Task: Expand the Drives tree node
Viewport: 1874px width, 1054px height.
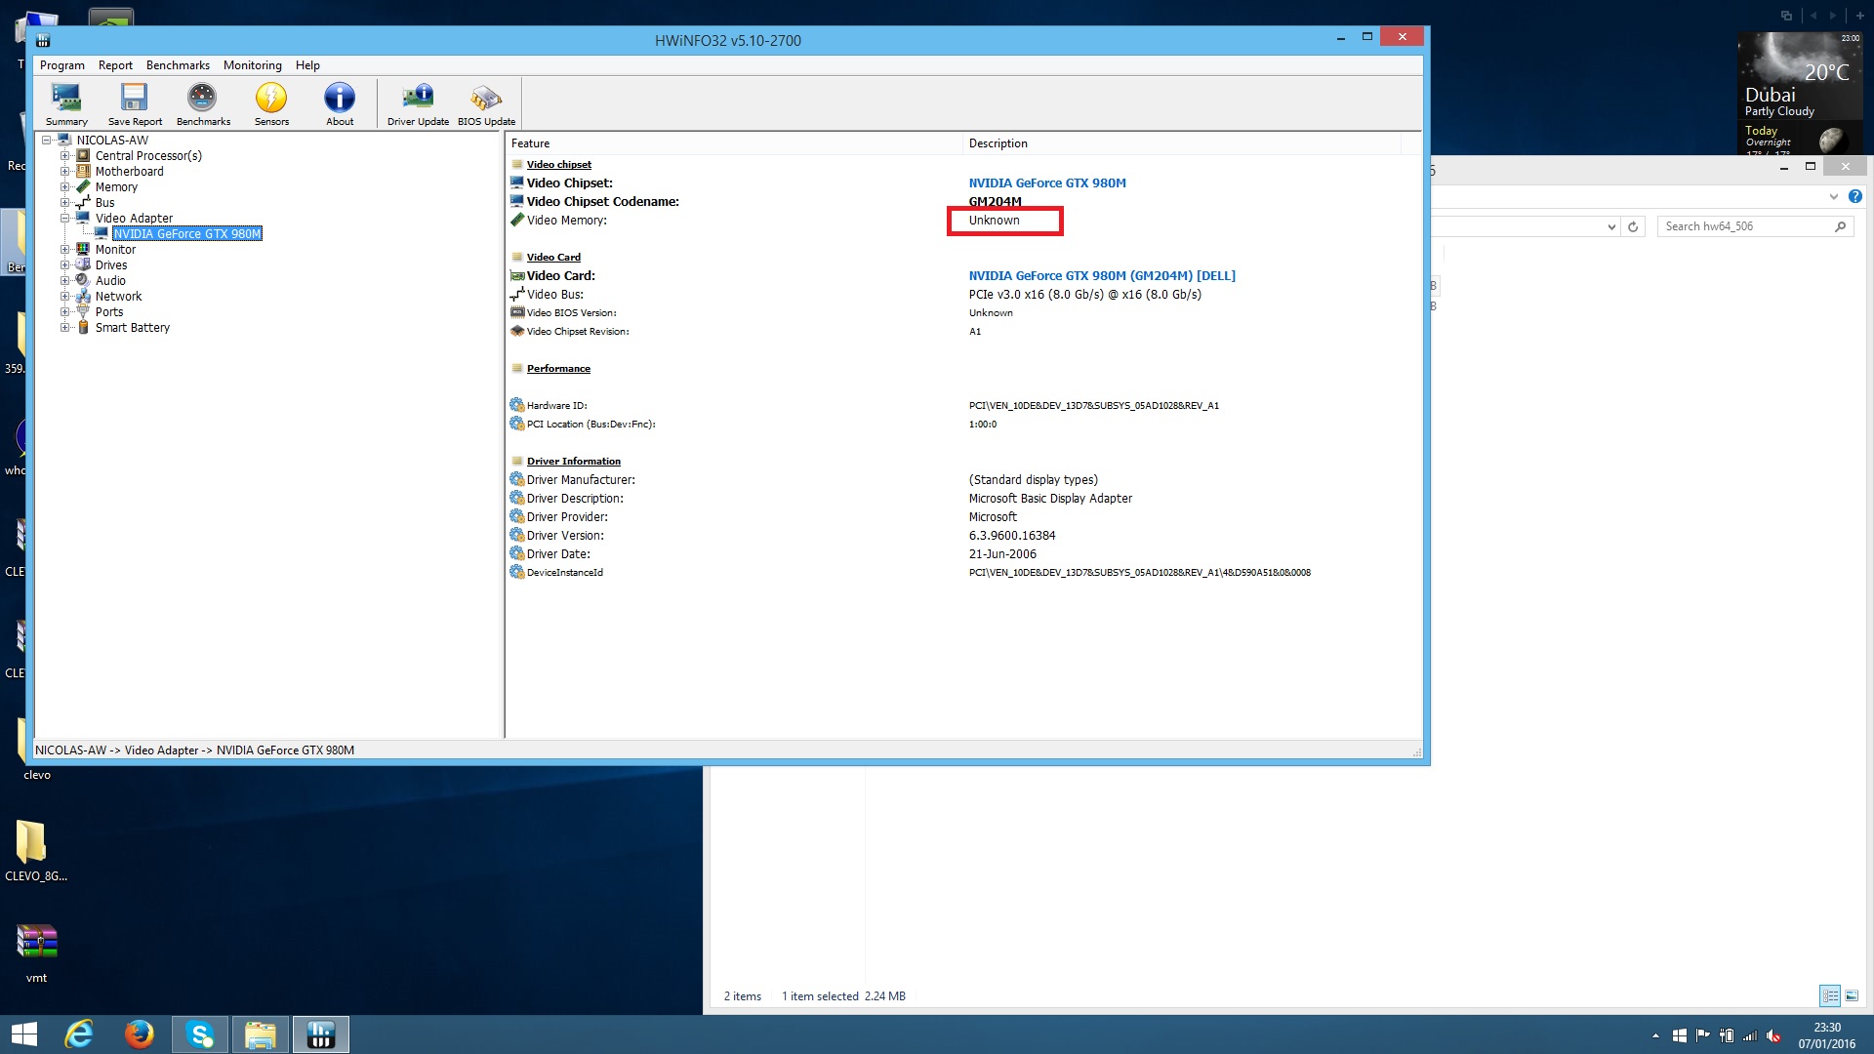Action: pyautogui.click(x=64, y=264)
